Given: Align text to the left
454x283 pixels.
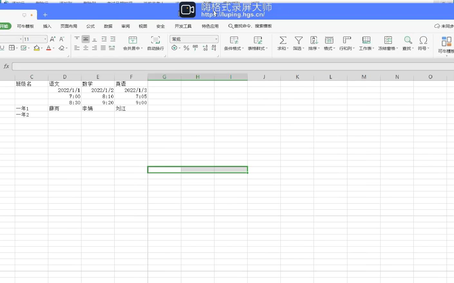Looking at the screenshot, I should [x=77, y=48].
